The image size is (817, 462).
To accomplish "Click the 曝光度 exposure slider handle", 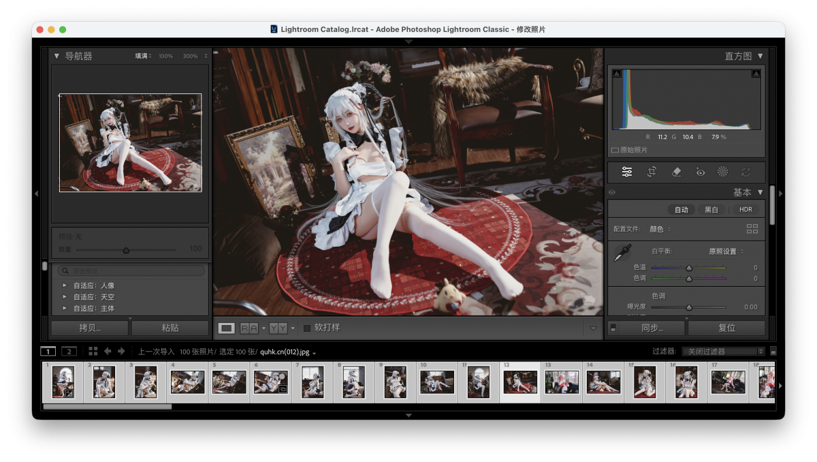I will (688, 307).
